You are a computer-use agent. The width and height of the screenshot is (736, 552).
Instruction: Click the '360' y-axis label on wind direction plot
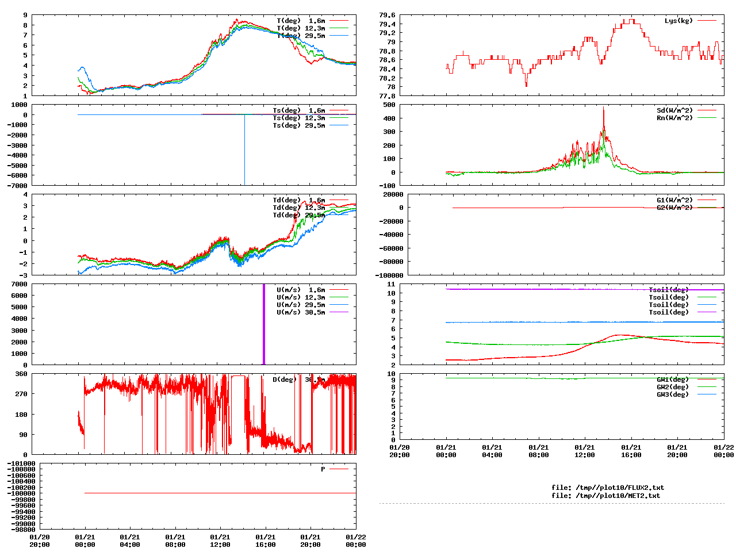coord(21,374)
